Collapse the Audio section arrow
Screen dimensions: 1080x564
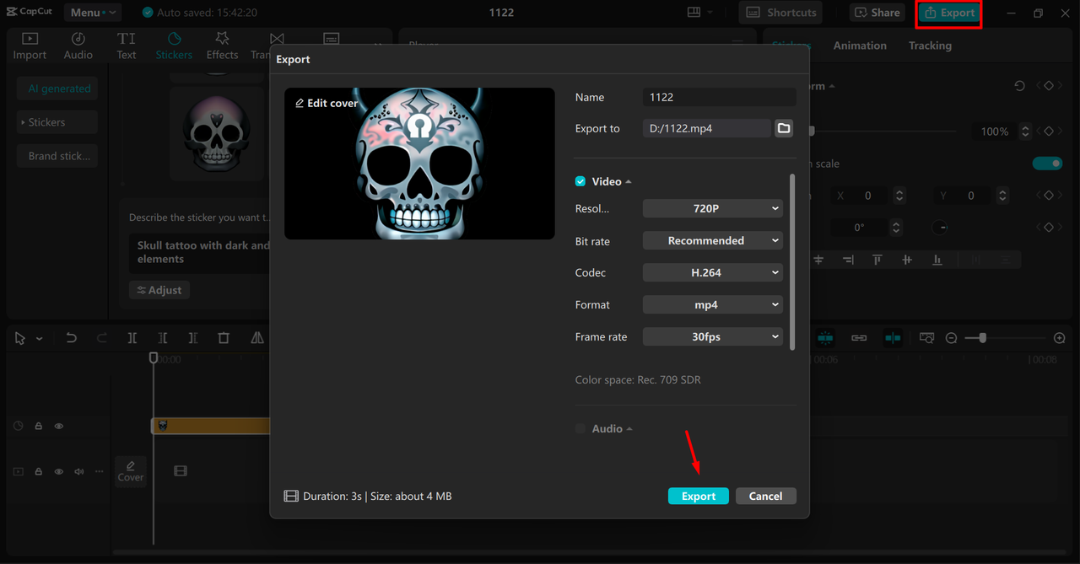pyautogui.click(x=629, y=429)
